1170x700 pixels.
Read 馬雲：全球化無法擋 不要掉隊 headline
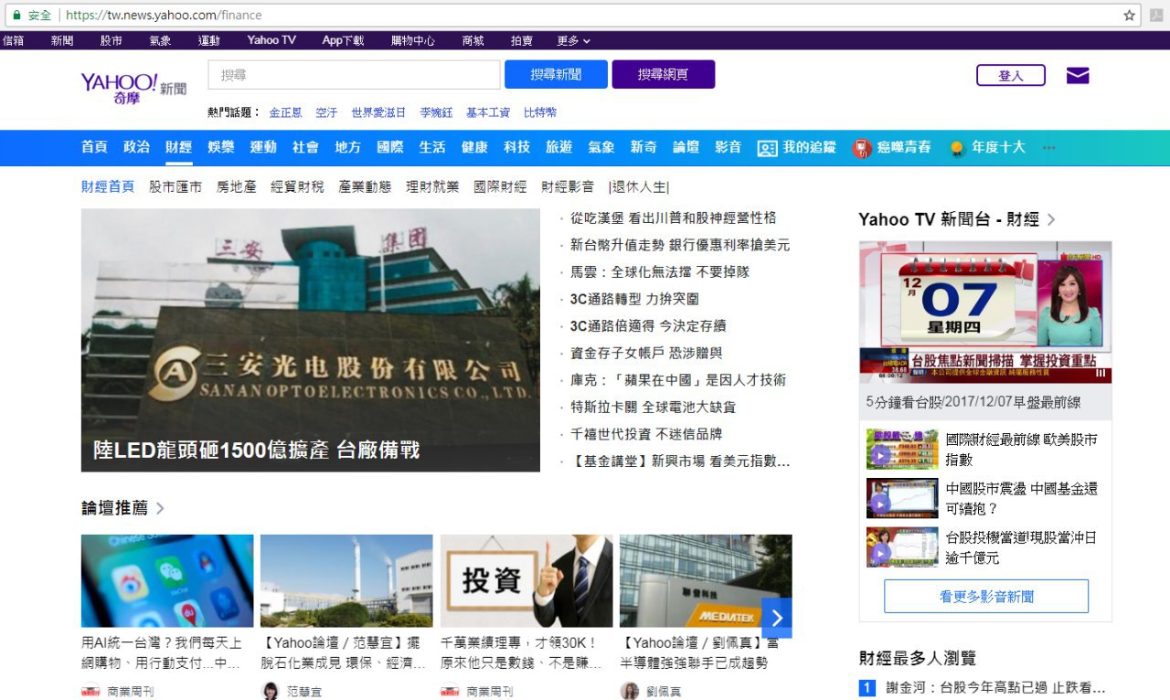[660, 272]
